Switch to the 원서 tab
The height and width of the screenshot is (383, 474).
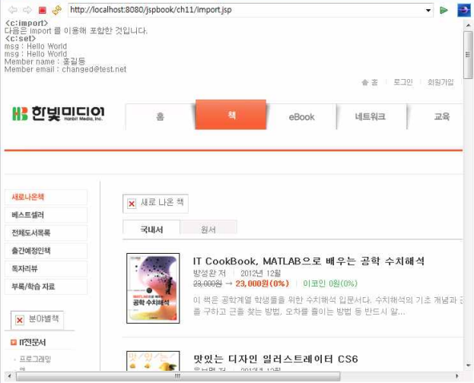208,229
